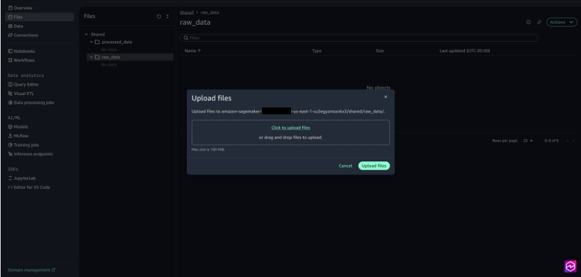
Task: Collapse the Shared tree node
Action: point(86,35)
